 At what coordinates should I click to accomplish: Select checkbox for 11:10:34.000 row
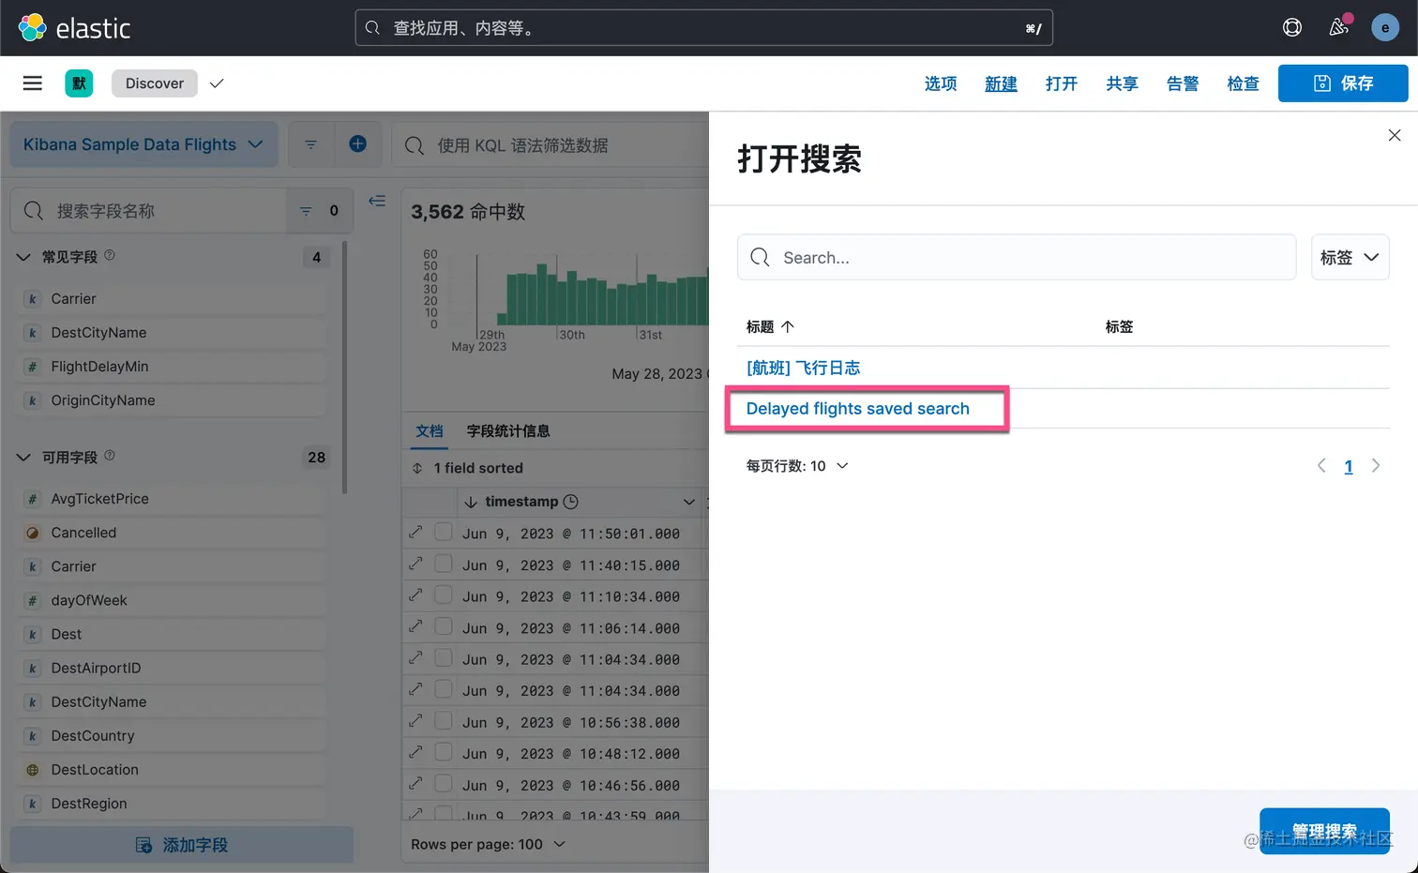444,595
